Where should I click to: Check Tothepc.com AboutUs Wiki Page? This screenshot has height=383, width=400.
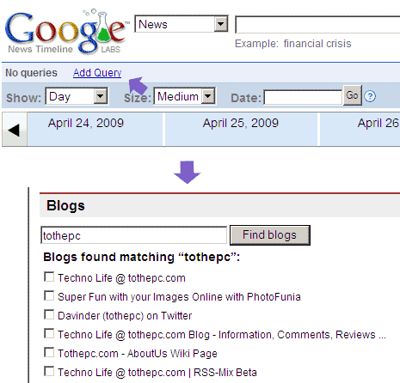click(49, 352)
